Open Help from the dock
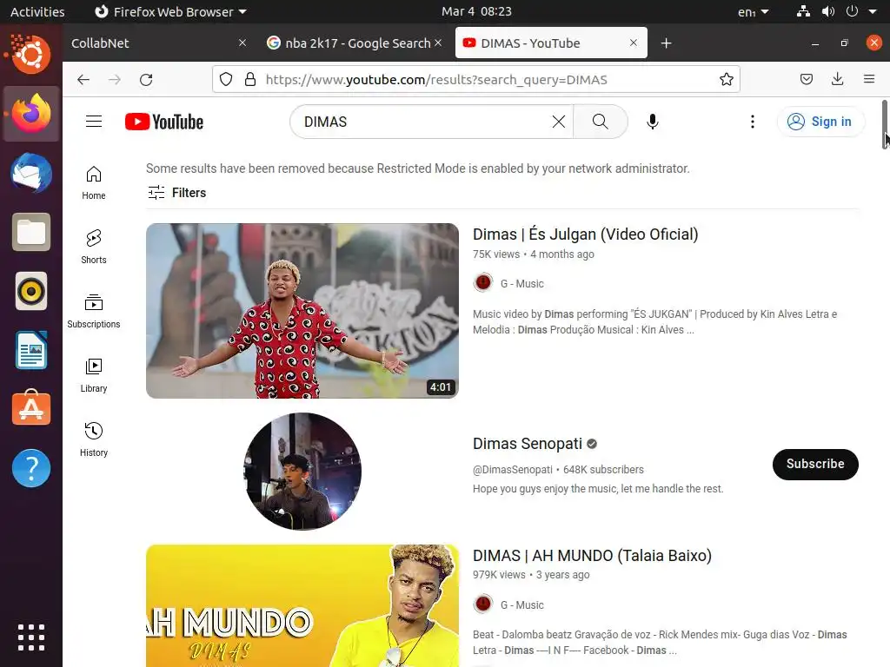The width and height of the screenshot is (890, 667). point(31,468)
